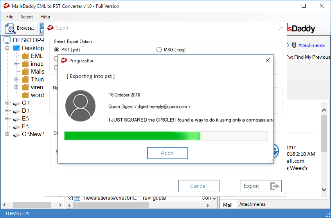
Task: Click the I JUST SQUARED the CIRCLE subject
Action: (x=191, y=120)
